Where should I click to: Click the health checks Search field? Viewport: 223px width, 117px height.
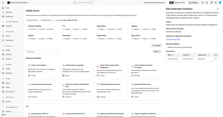pos(42,52)
